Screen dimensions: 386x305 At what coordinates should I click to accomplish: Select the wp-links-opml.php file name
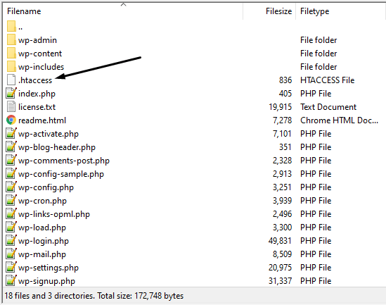[54, 214]
